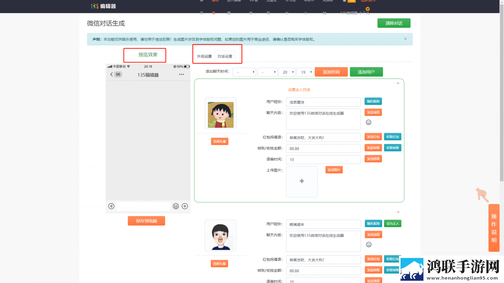Click 随机昵称 for the second user
Image resolution: width=504 pixels, height=283 pixels.
(x=373, y=223)
